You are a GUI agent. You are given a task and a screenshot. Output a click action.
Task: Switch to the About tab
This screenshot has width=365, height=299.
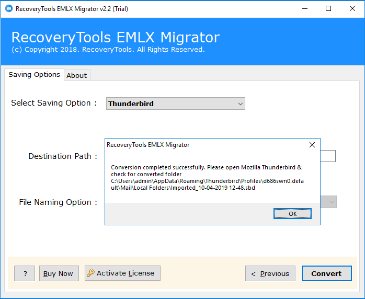point(77,75)
